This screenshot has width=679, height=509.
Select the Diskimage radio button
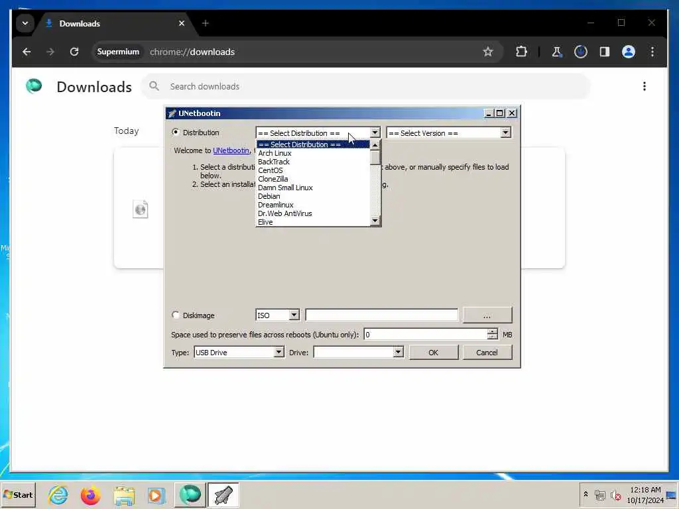tap(176, 315)
